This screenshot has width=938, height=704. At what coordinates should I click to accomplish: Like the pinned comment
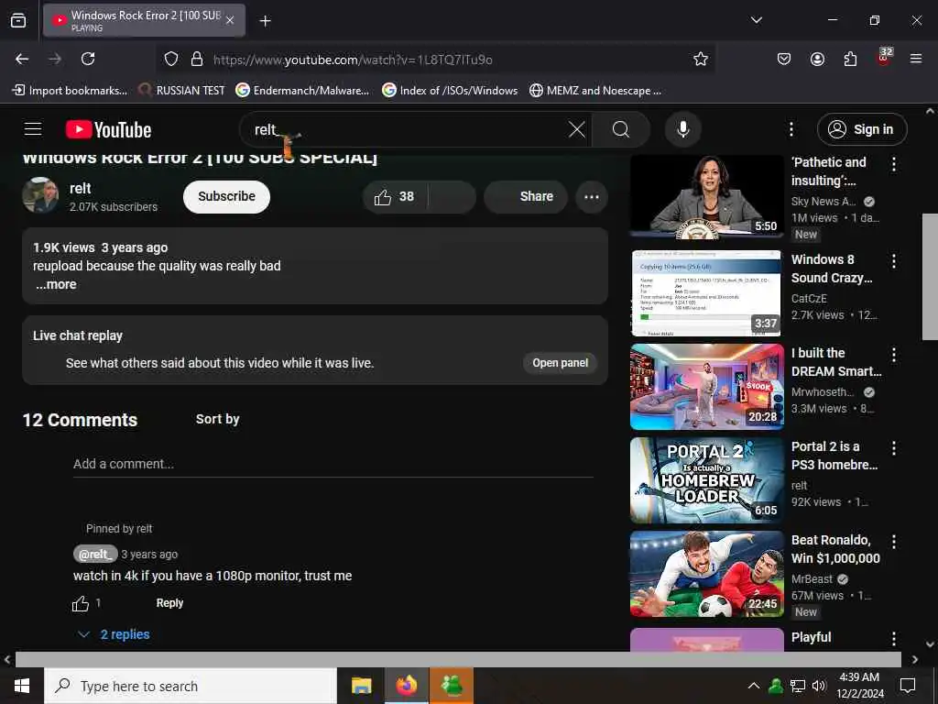(x=81, y=603)
